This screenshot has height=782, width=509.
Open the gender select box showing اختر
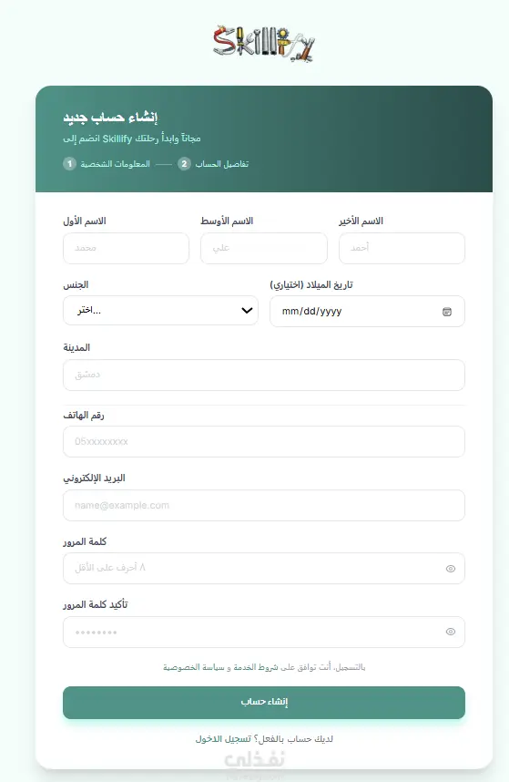tap(160, 311)
